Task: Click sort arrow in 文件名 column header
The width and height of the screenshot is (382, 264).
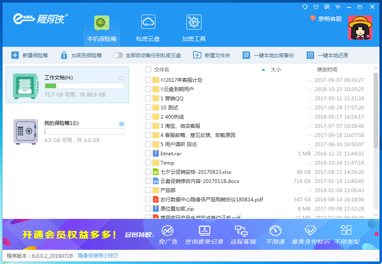Action: (263, 69)
